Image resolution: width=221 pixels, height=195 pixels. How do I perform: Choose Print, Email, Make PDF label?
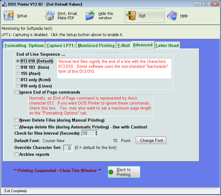[x=68, y=16]
